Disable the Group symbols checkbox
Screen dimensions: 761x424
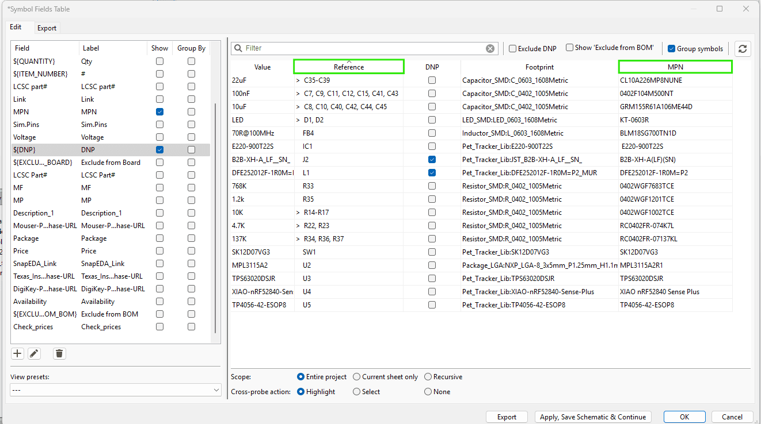[x=671, y=48]
